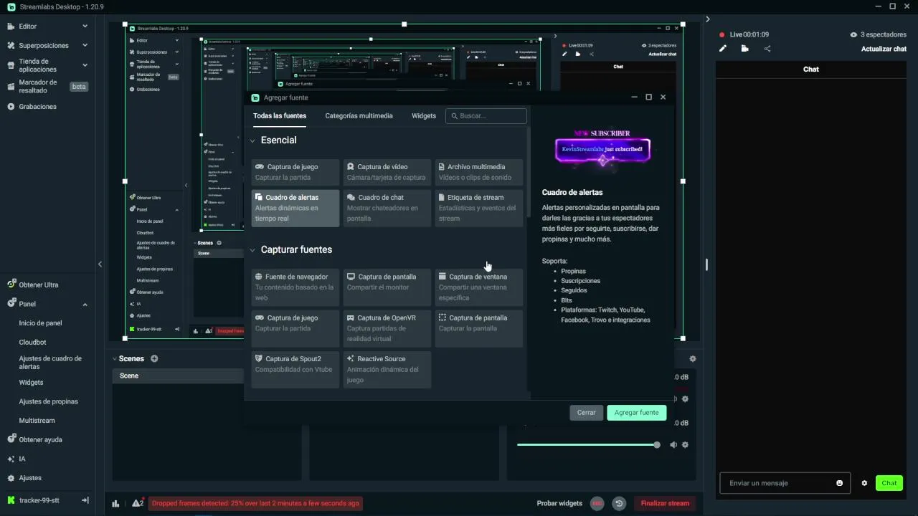
Task: Click Actualizar chat link
Action: pyautogui.click(x=884, y=49)
